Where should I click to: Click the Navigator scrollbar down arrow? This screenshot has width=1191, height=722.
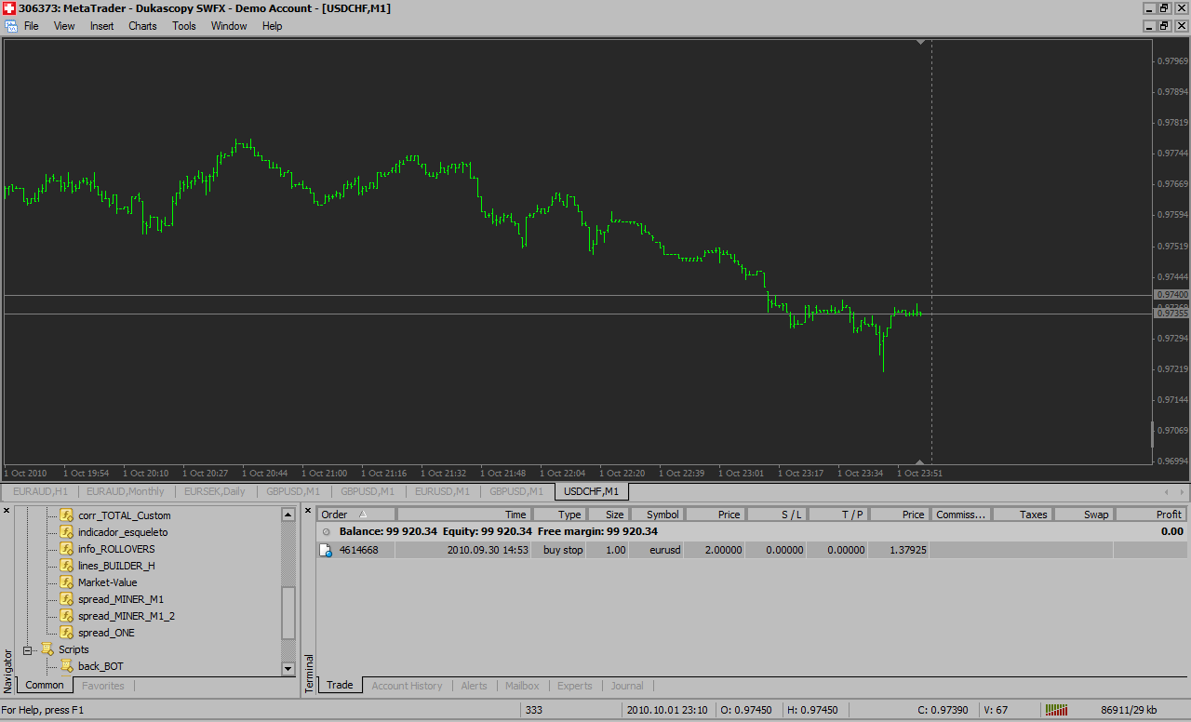point(288,668)
